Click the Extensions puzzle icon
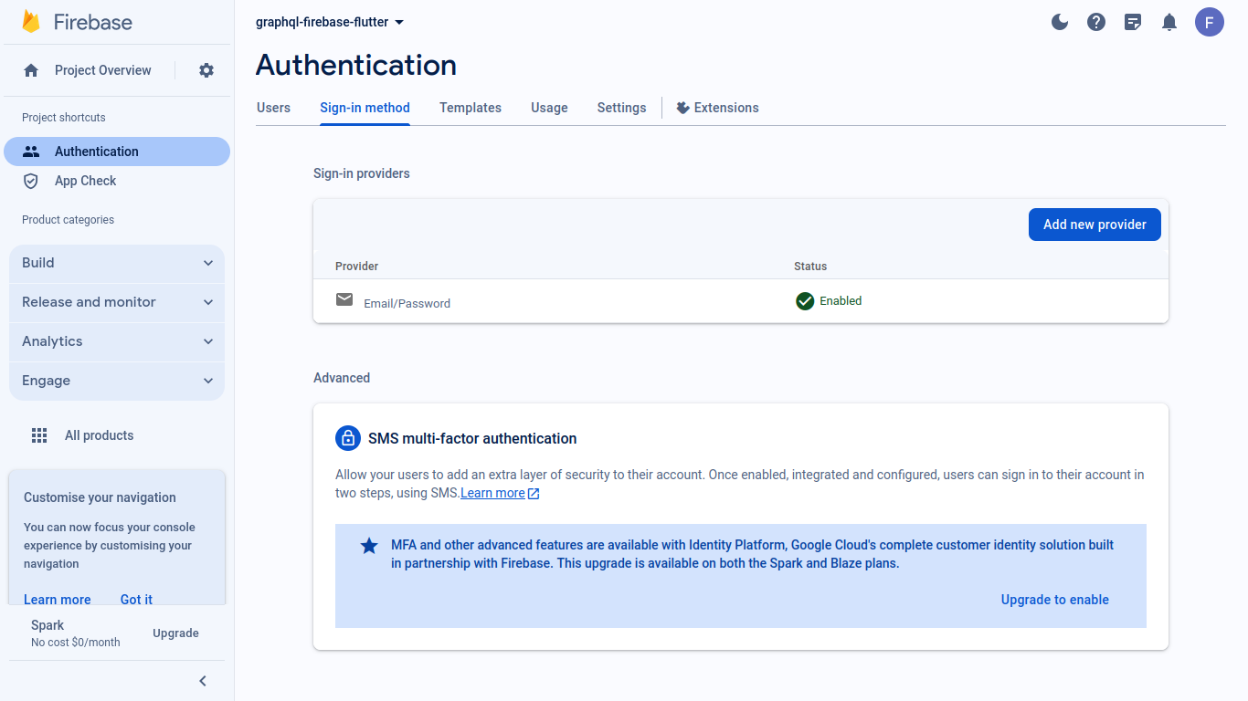 pyautogui.click(x=682, y=108)
